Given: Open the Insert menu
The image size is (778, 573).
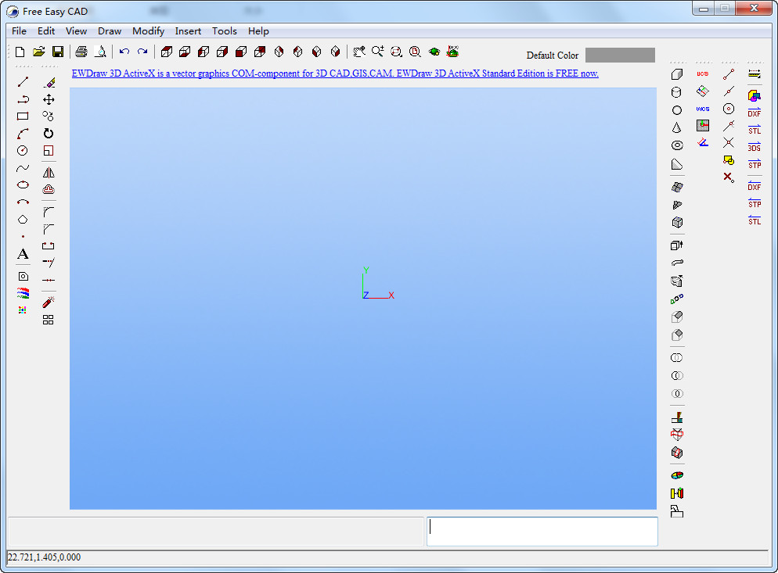Looking at the screenshot, I should [188, 31].
